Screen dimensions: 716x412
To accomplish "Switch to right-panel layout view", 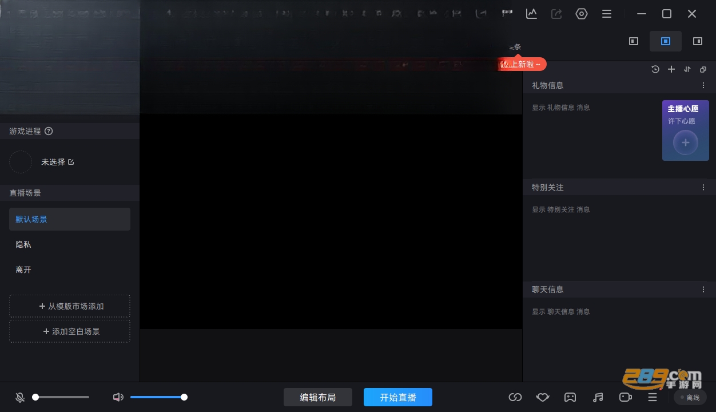I will [x=698, y=41].
